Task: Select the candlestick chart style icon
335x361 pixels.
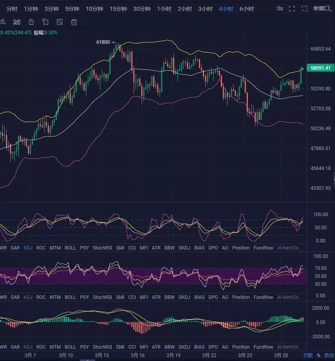Action: pyautogui.click(x=17, y=22)
